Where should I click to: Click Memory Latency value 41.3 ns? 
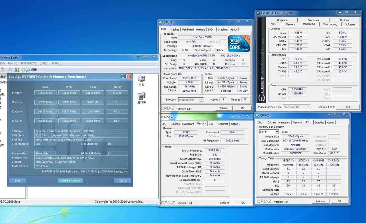tap(117, 93)
